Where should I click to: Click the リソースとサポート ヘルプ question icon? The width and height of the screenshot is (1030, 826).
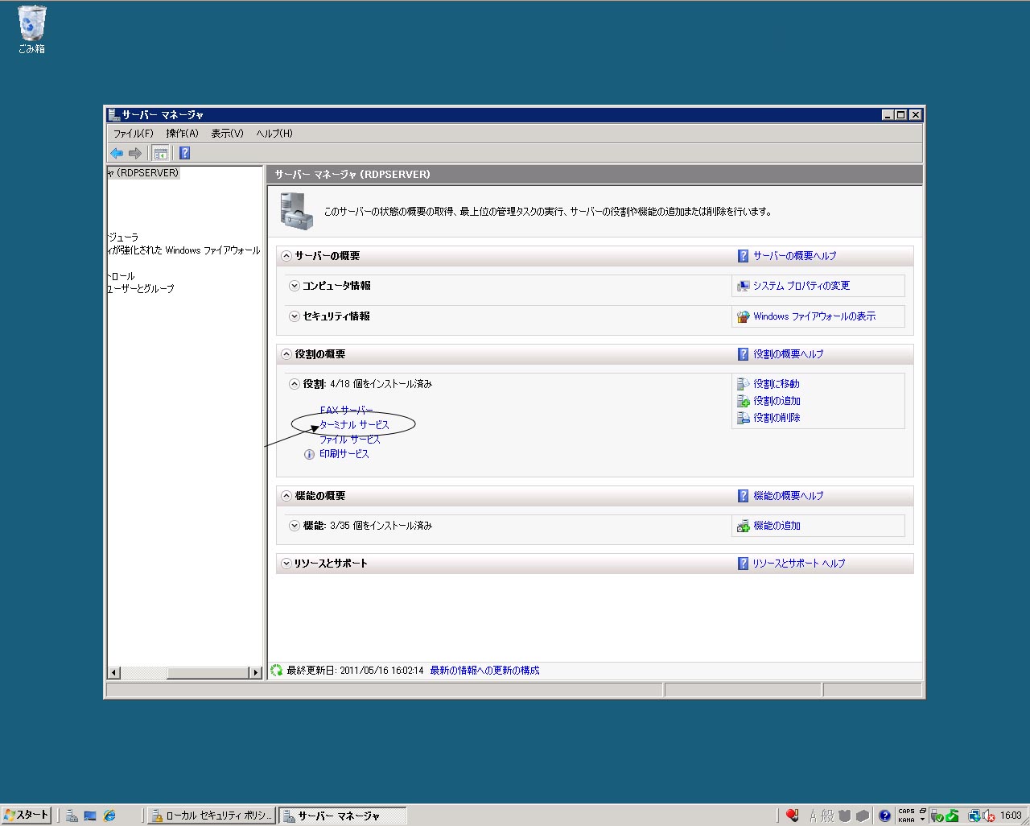pos(743,564)
